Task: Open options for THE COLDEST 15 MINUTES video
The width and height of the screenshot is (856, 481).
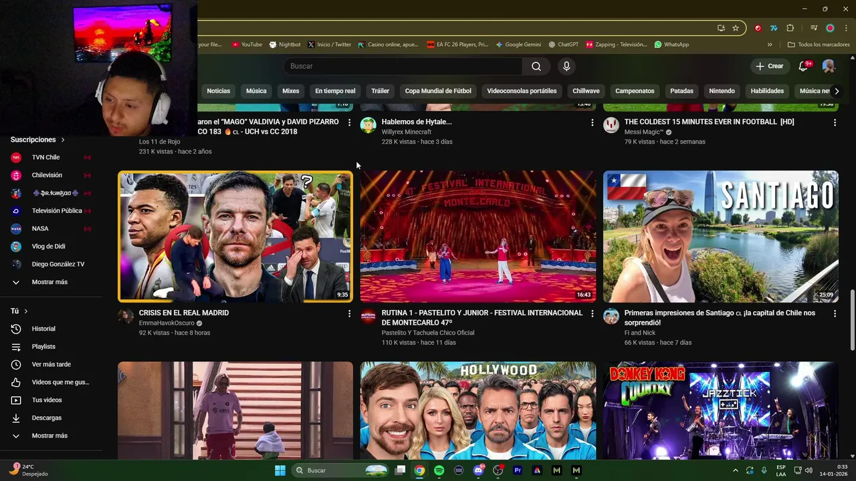Action: tap(835, 122)
